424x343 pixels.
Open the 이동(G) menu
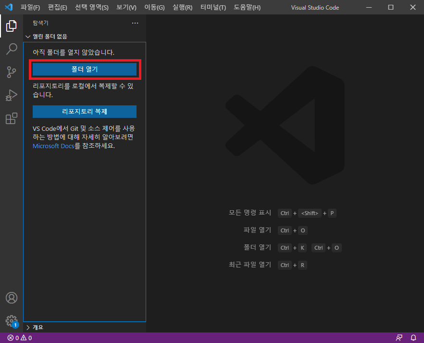tap(154, 7)
